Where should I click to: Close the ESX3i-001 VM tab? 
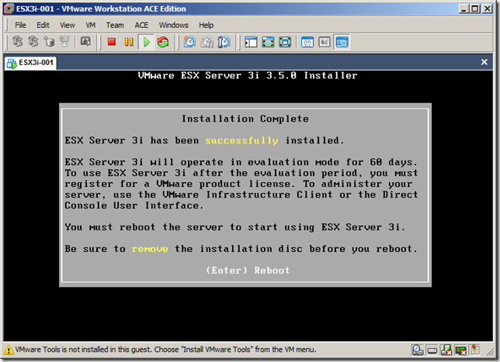click(488, 63)
